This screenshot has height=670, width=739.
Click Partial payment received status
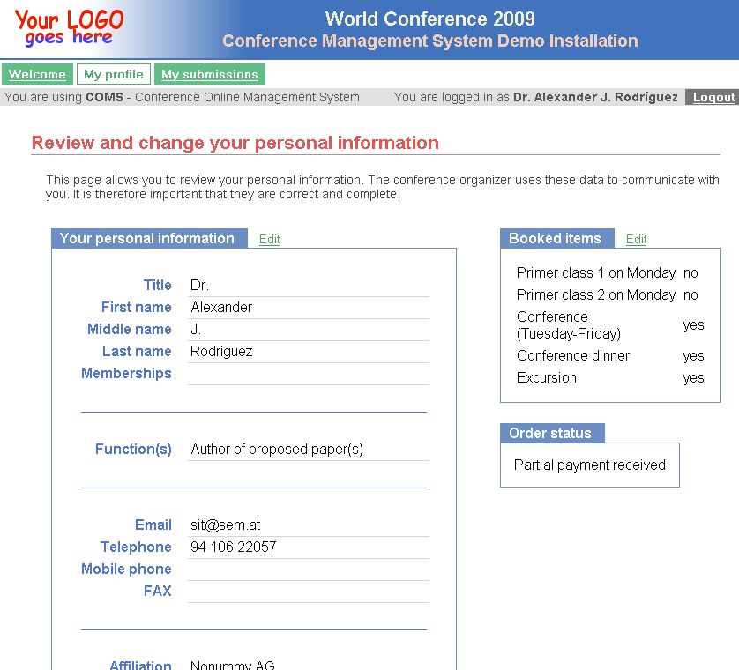pos(590,465)
